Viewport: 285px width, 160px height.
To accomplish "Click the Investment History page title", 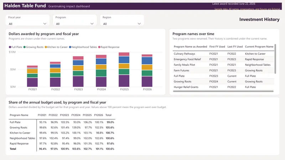I will coord(259,20).
